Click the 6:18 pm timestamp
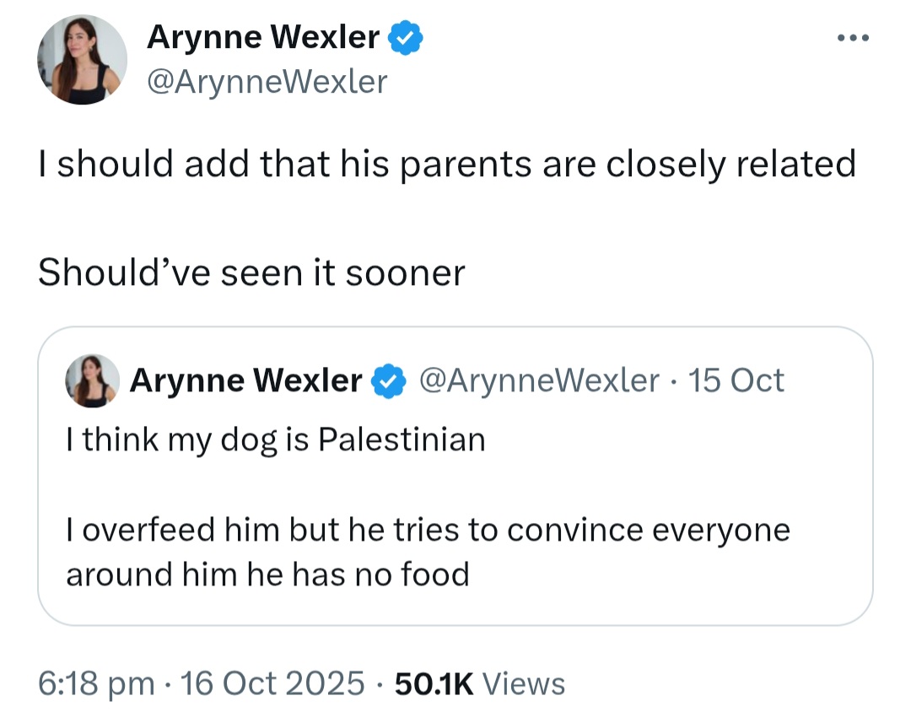 coord(96,682)
